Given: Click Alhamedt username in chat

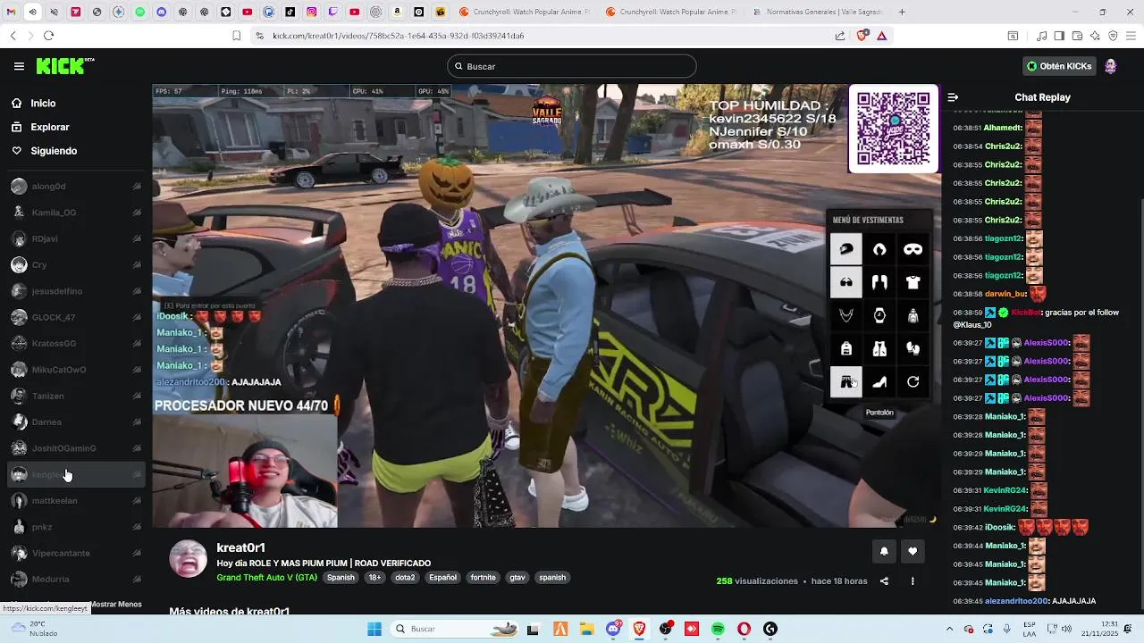Looking at the screenshot, I should click(x=1003, y=128).
